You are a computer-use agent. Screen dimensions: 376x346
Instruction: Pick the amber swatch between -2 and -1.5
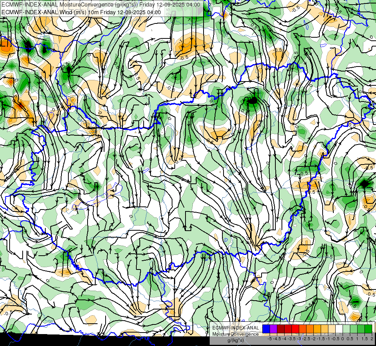tap(317, 329)
